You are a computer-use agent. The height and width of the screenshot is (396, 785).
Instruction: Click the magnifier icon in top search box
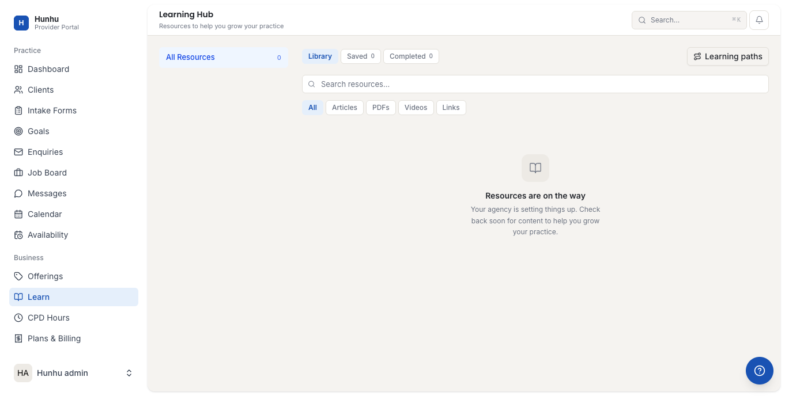(642, 20)
